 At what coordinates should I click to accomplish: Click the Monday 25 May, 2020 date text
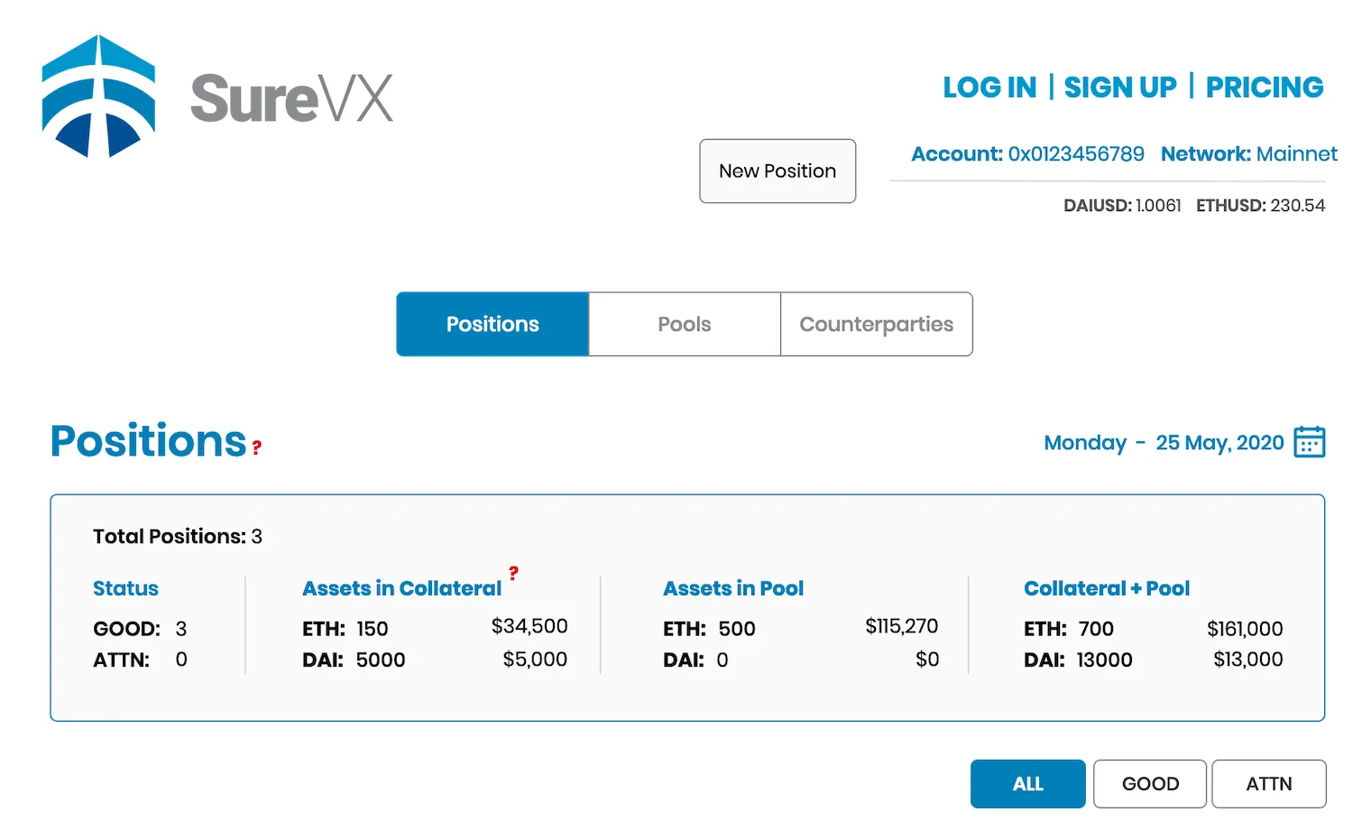pyautogui.click(x=1164, y=443)
